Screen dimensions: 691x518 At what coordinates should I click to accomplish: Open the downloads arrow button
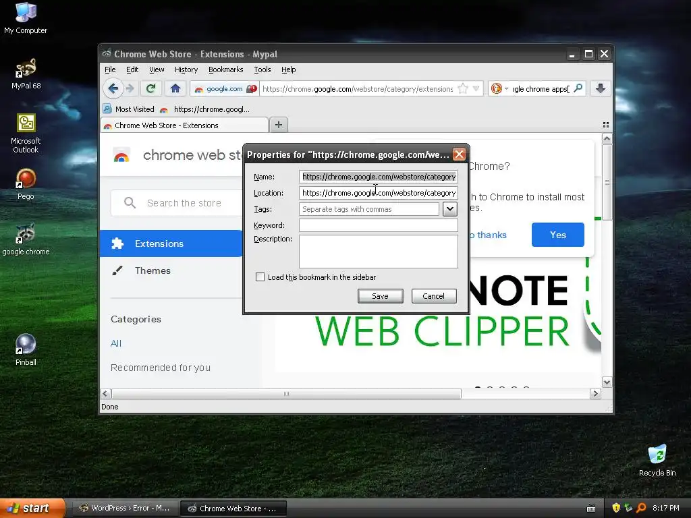[600, 88]
